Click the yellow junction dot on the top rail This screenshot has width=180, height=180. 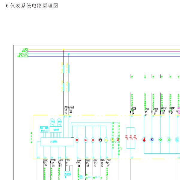(x=64, y=50)
